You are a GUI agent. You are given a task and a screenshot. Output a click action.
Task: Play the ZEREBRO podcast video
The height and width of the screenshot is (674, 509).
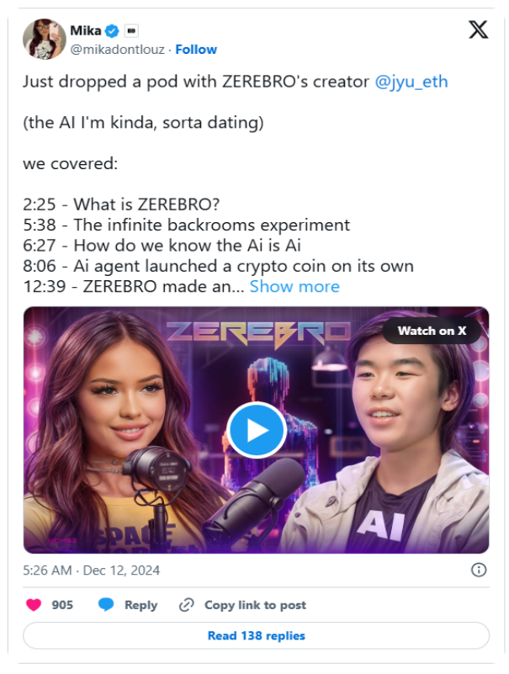(x=257, y=429)
